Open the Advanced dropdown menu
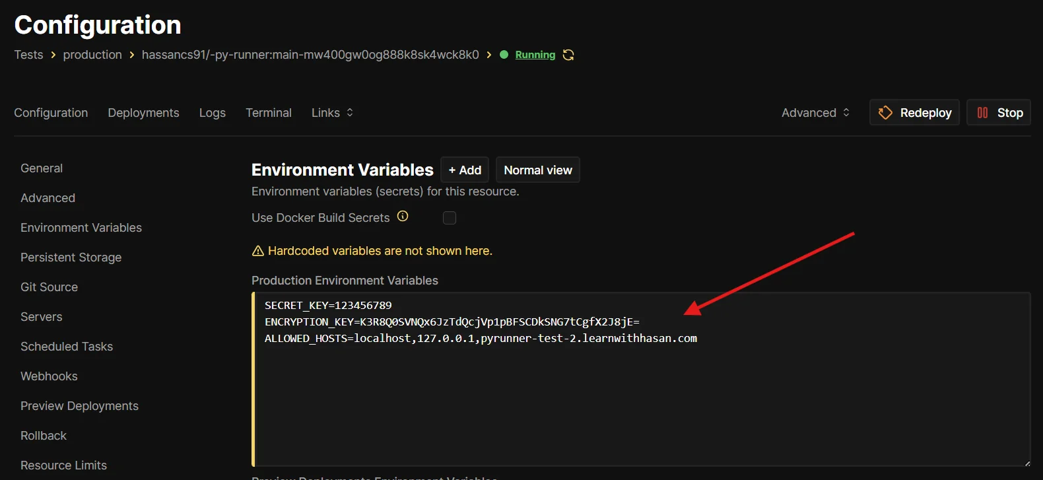This screenshot has width=1043, height=480. (x=816, y=113)
